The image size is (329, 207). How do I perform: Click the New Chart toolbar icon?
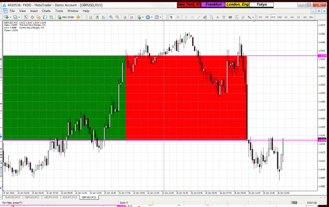point(6,17)
